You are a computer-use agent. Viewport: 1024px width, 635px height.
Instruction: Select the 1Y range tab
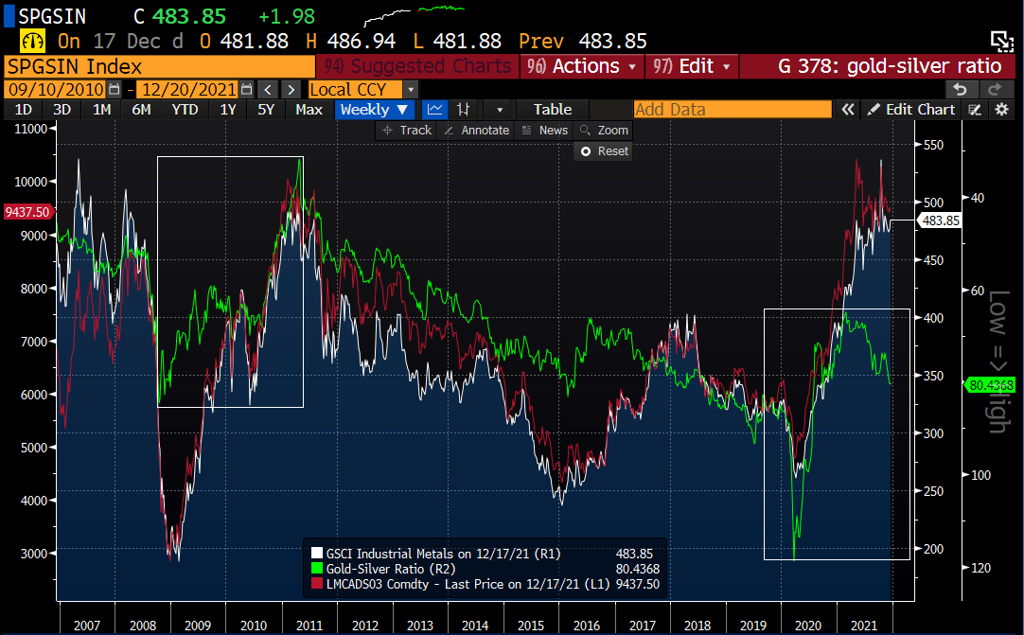228,110
